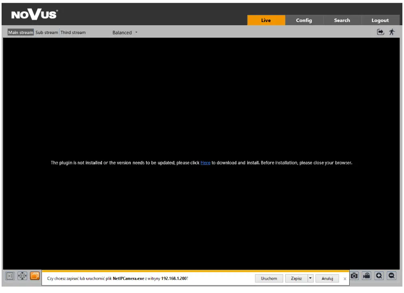
Task: Click the 'Here' plugin download link
Action: tap(205, 163)
